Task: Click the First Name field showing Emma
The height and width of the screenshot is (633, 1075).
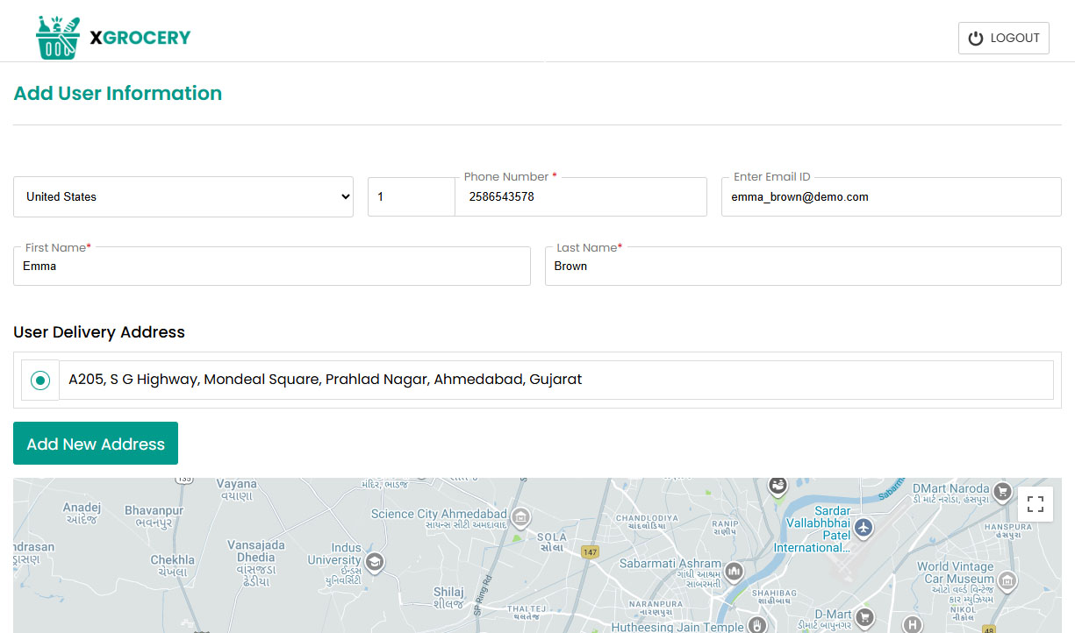Action: 271,266
